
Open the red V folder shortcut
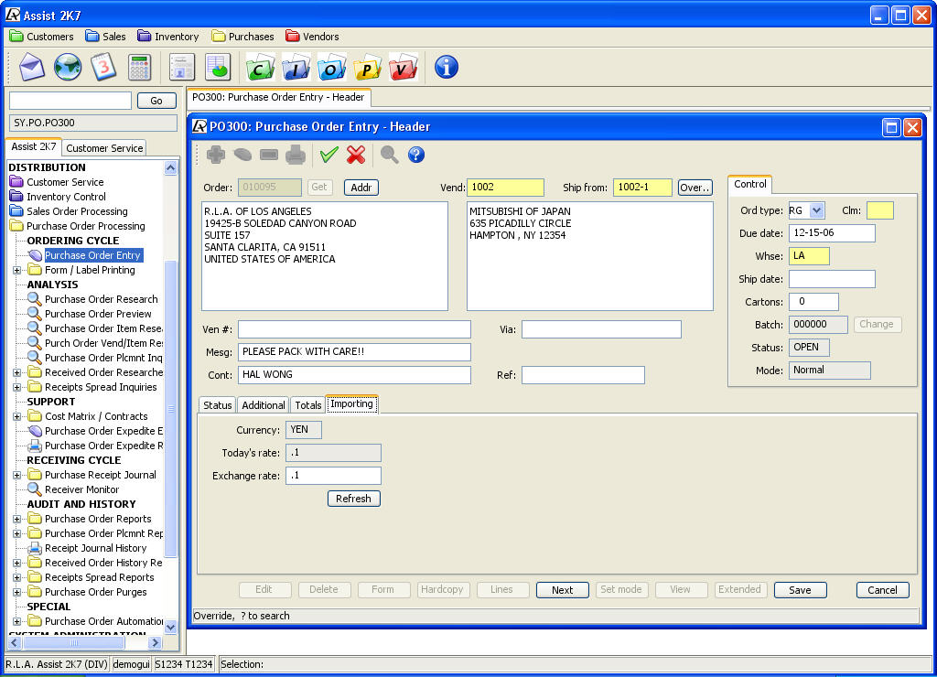(x=404, y=67)
